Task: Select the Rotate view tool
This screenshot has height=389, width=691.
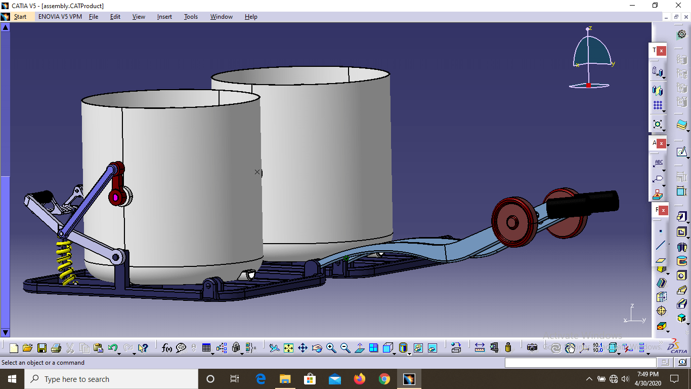Action: point(317,348)
